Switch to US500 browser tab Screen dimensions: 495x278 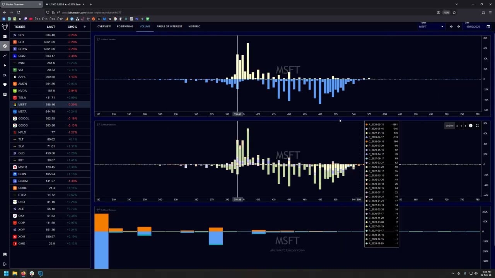pyautogui.click(x=65, y=4)
